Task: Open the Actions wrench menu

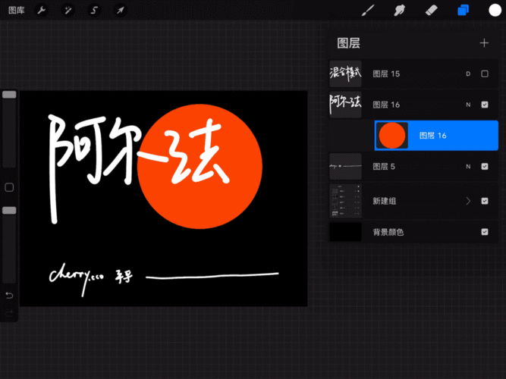Action: 42,11
